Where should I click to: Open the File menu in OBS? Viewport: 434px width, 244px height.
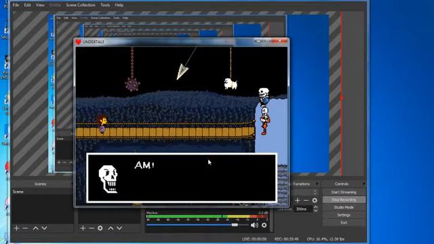(x=16, y=5)
